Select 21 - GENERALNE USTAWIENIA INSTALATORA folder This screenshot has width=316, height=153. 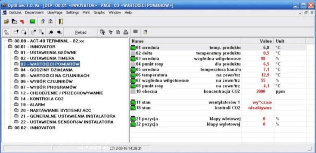pyautogui.click(x=68, y=116)
